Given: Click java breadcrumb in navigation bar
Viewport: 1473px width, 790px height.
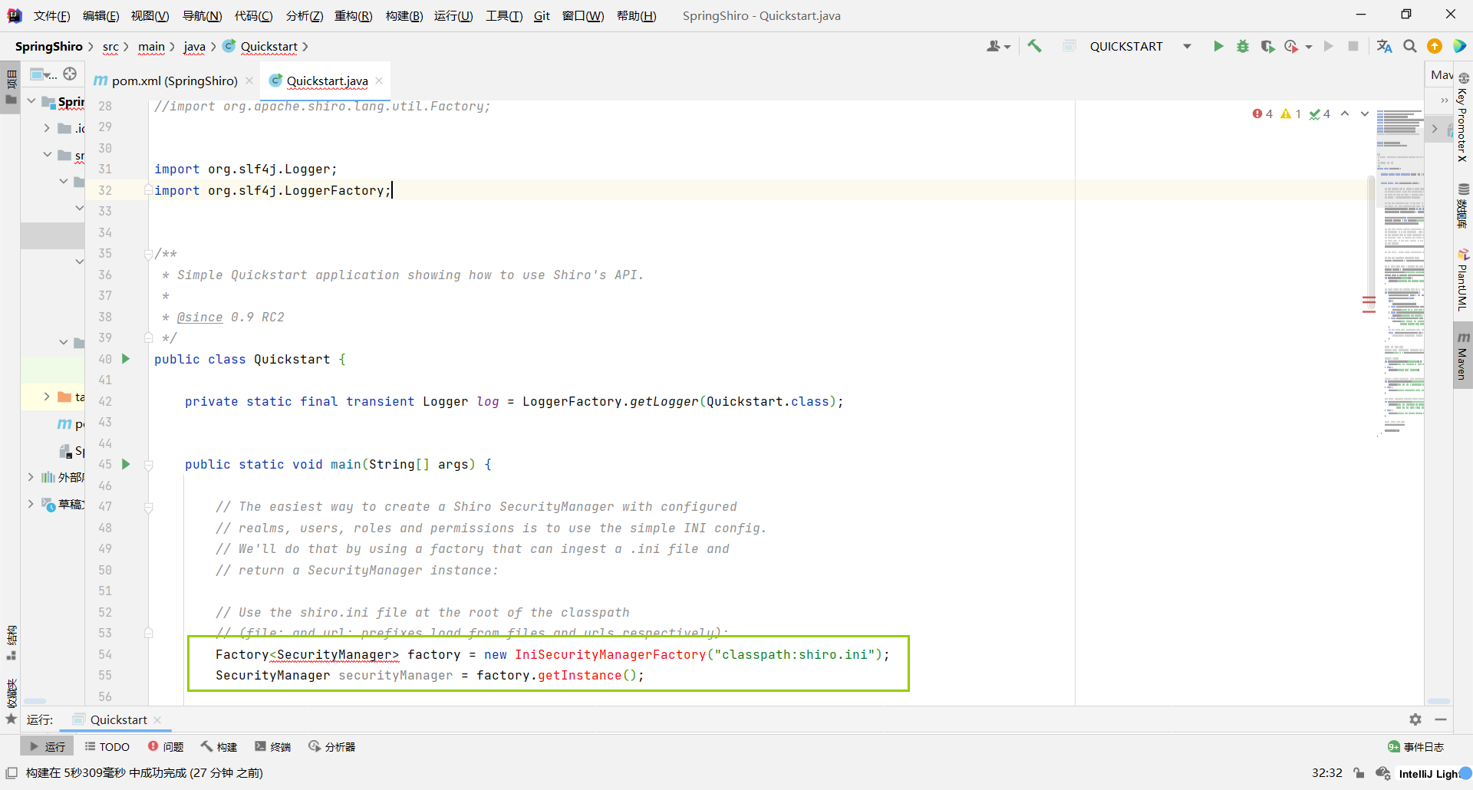Looking at the screenshot, I should point(194,47).
